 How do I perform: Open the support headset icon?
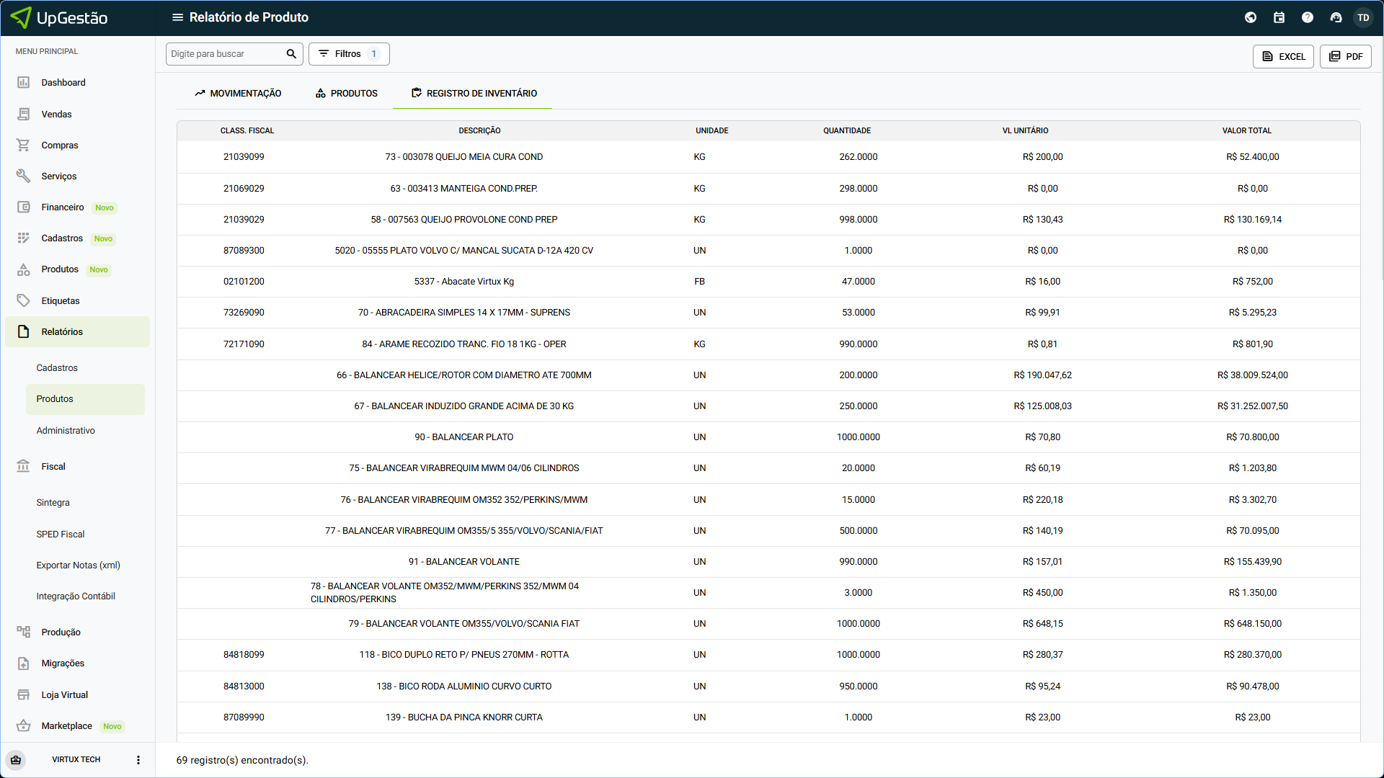(x=1336, y=17)
